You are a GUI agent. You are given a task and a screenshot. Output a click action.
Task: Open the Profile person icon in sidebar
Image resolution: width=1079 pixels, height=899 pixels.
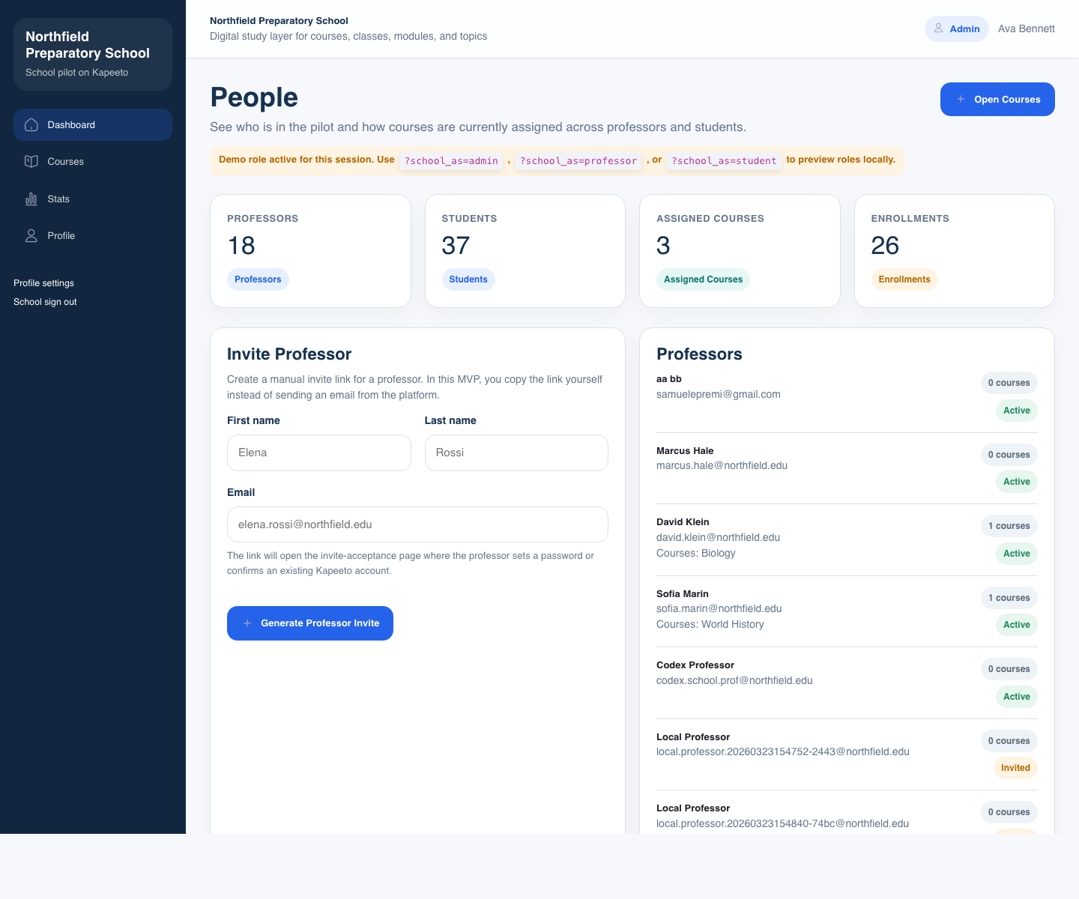[31, 235]
